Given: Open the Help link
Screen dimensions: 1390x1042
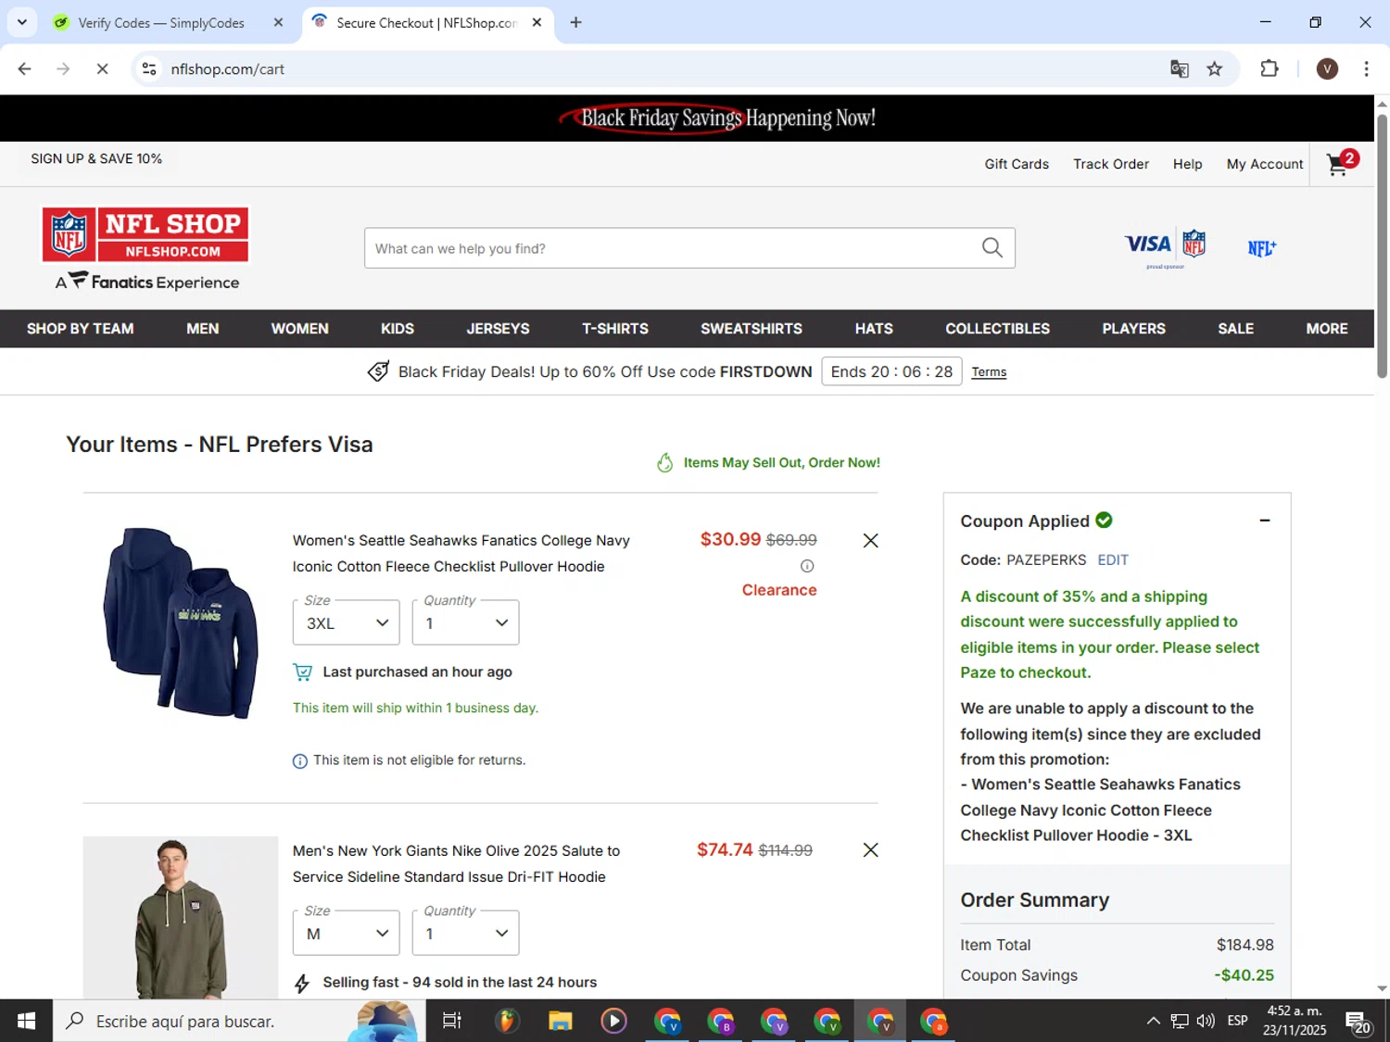Looking at the screenshot, I should click(x=1187, y=164).
